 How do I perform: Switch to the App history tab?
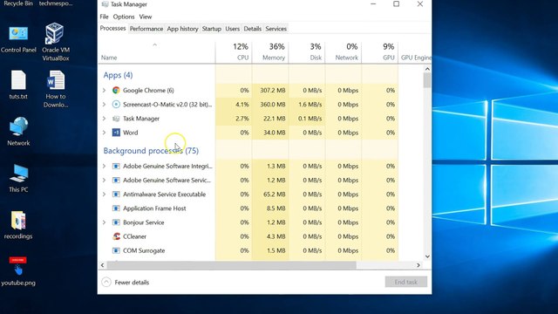click(x=182, y=29)
